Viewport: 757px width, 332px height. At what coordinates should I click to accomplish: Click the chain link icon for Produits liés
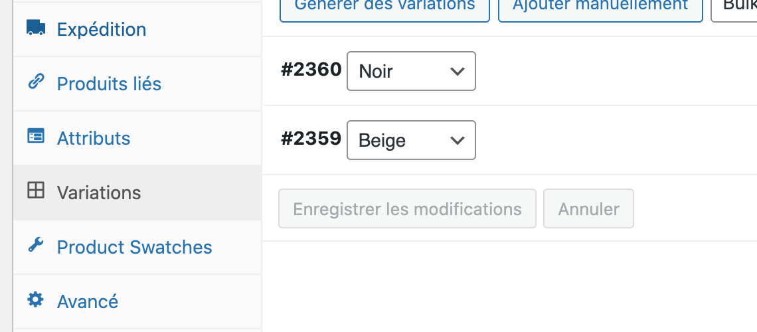coord(36,82)
